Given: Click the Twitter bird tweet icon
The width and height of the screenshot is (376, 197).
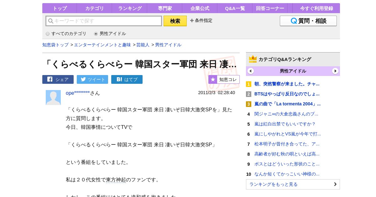Looking at the screenshot, I should [x=83, y=79].
